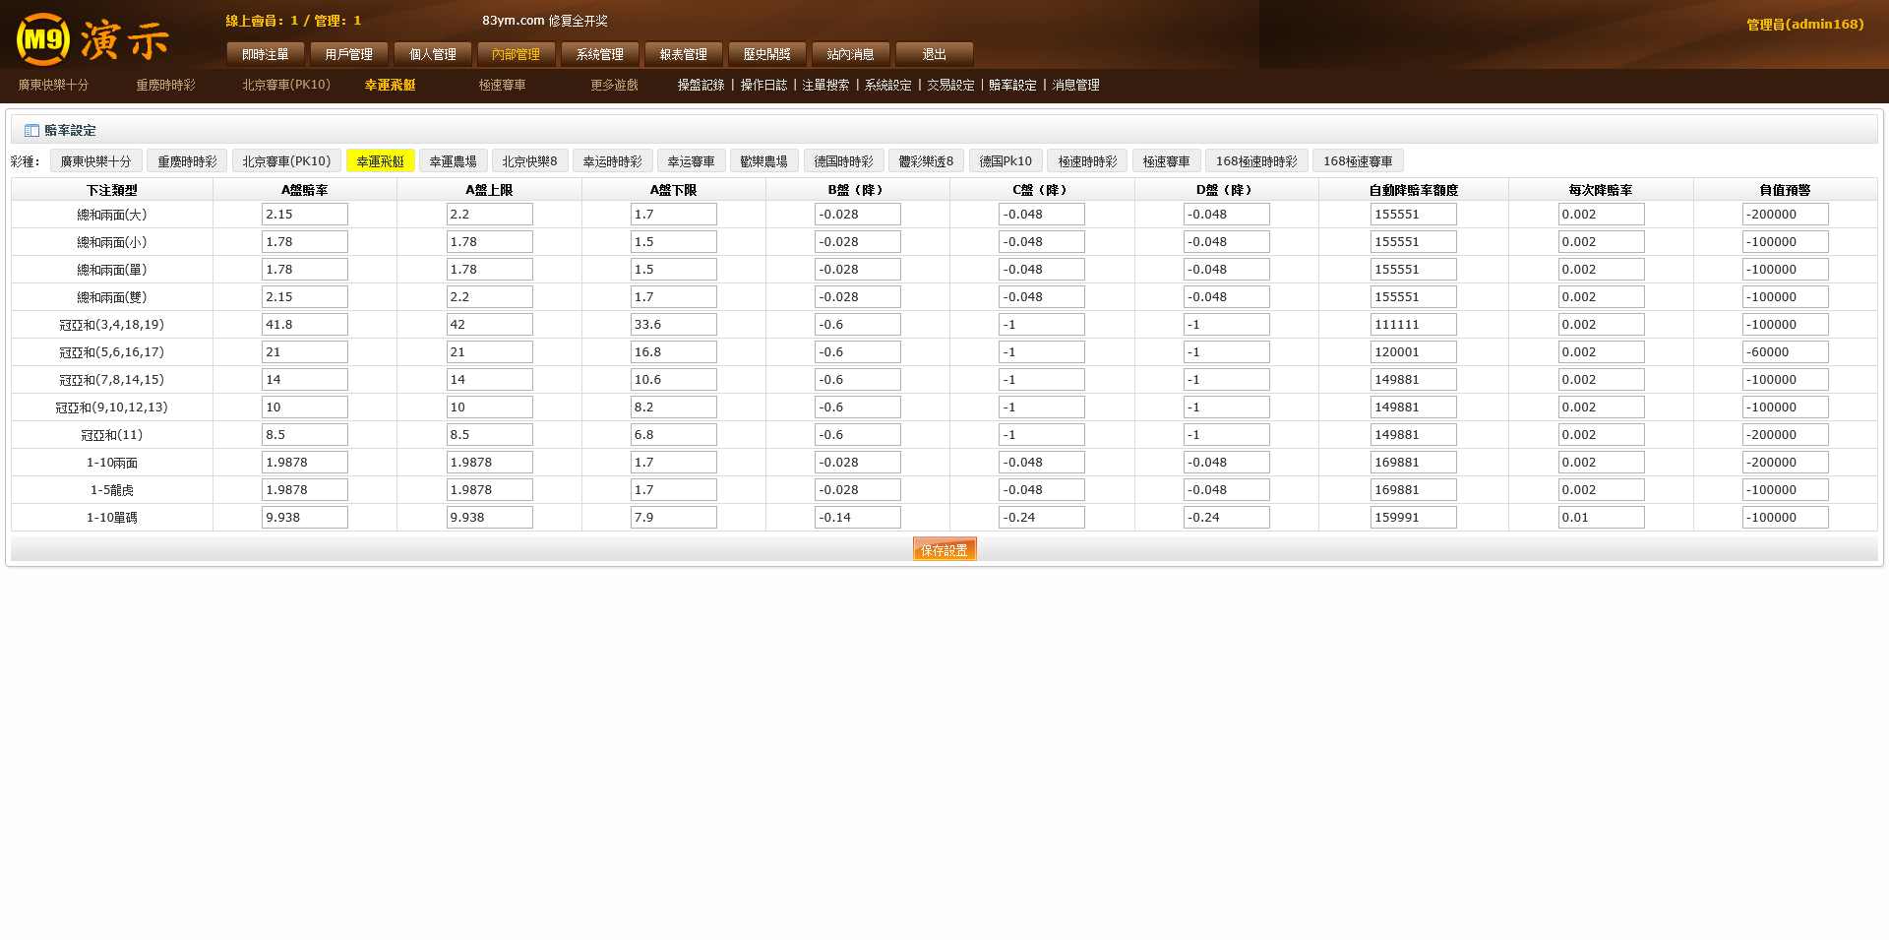The image size is (1889, 940).
Task: Click the 每次降賠率 field for 1-10單碼
Action: (x=1600, y=518)
